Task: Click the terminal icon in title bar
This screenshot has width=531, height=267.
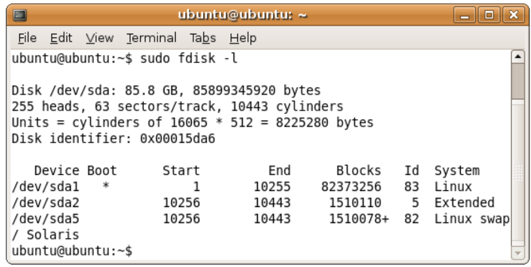Action: (x=20, y=15)
